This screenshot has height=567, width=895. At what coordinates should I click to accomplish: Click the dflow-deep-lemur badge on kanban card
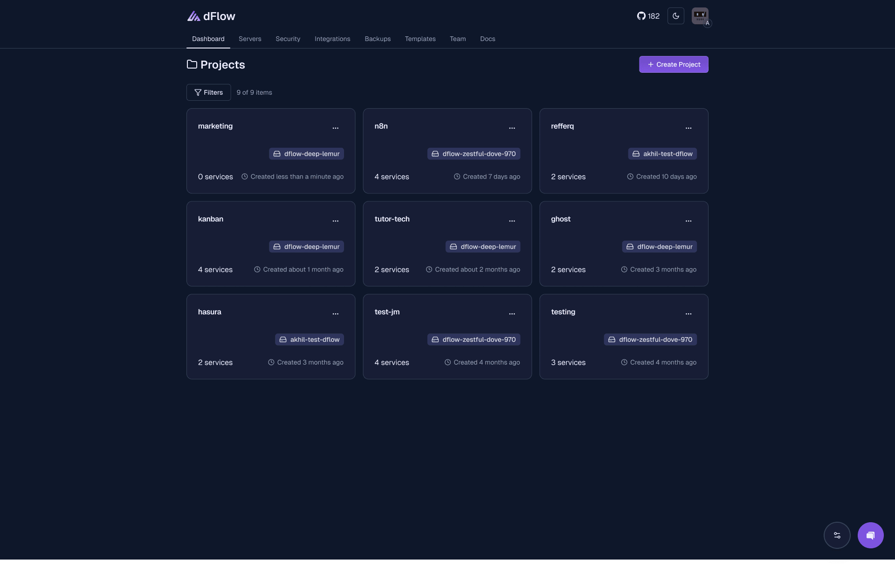[x=306, y=247]
